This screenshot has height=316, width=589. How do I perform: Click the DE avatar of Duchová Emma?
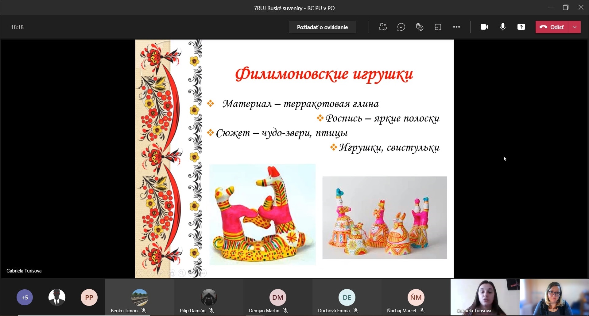click(347, 297)
